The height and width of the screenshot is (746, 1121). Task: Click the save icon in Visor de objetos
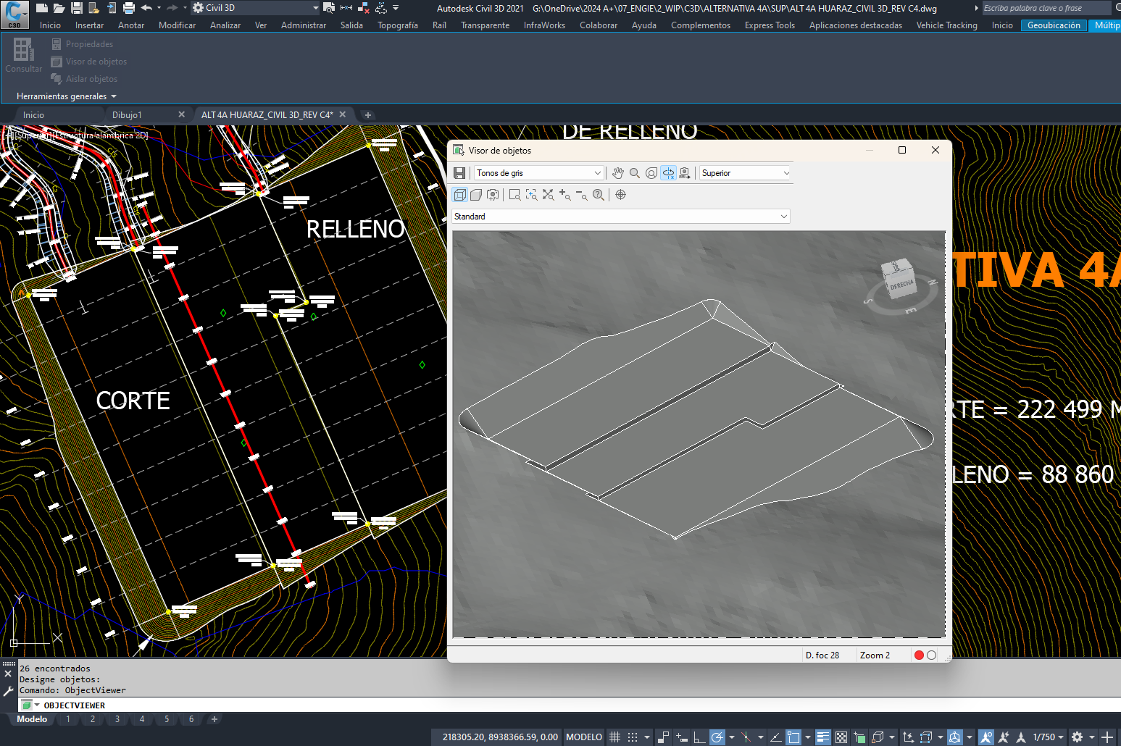tap(459, 173)
